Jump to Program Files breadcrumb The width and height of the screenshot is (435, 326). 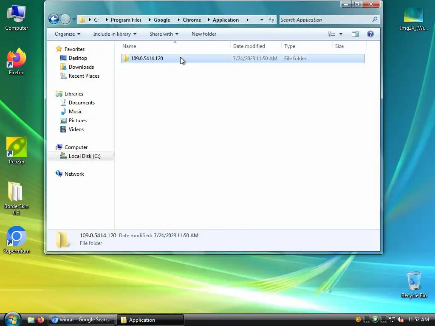(126, 20)
